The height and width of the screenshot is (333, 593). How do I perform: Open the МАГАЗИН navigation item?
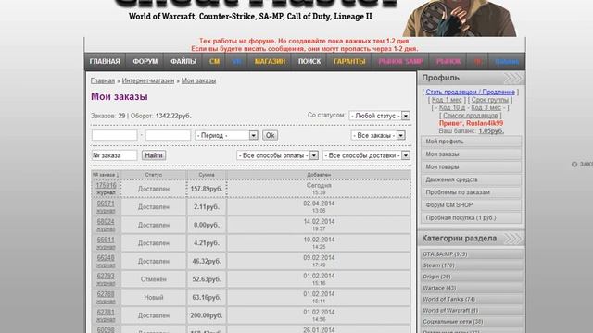click(270, 61)
